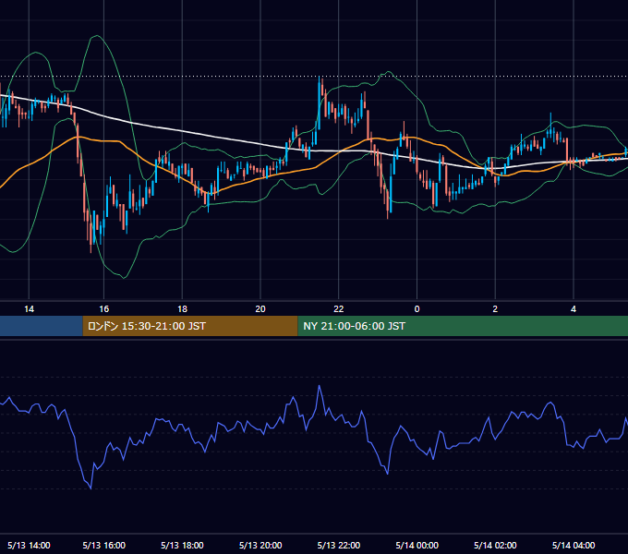Click the London session bar 15:30-21:00 JST
Screen dimensions: 628x554
coord(190,326)
